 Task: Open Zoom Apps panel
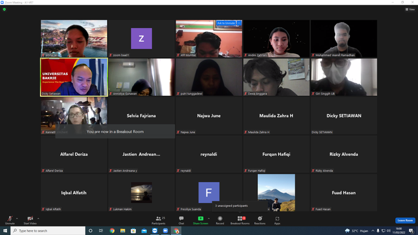[x=277, y=220]
